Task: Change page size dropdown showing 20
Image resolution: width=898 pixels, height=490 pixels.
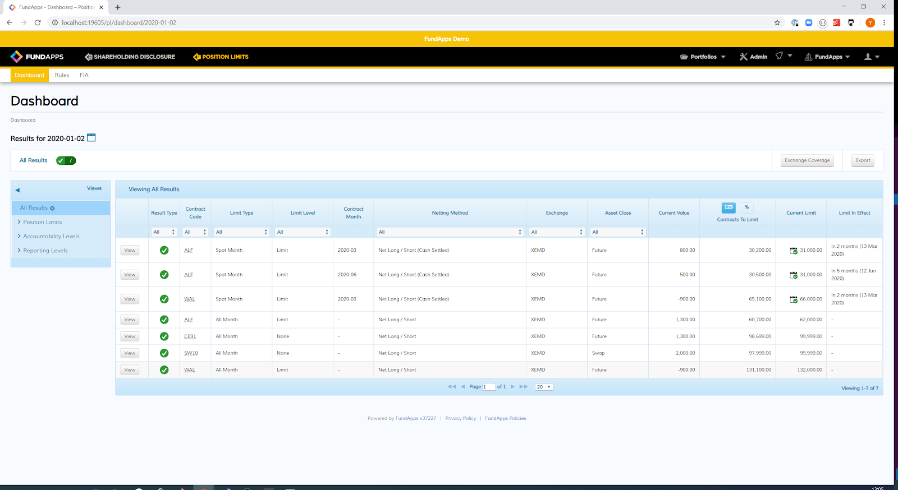Action: pyautogui.click(x=544, y=387)
